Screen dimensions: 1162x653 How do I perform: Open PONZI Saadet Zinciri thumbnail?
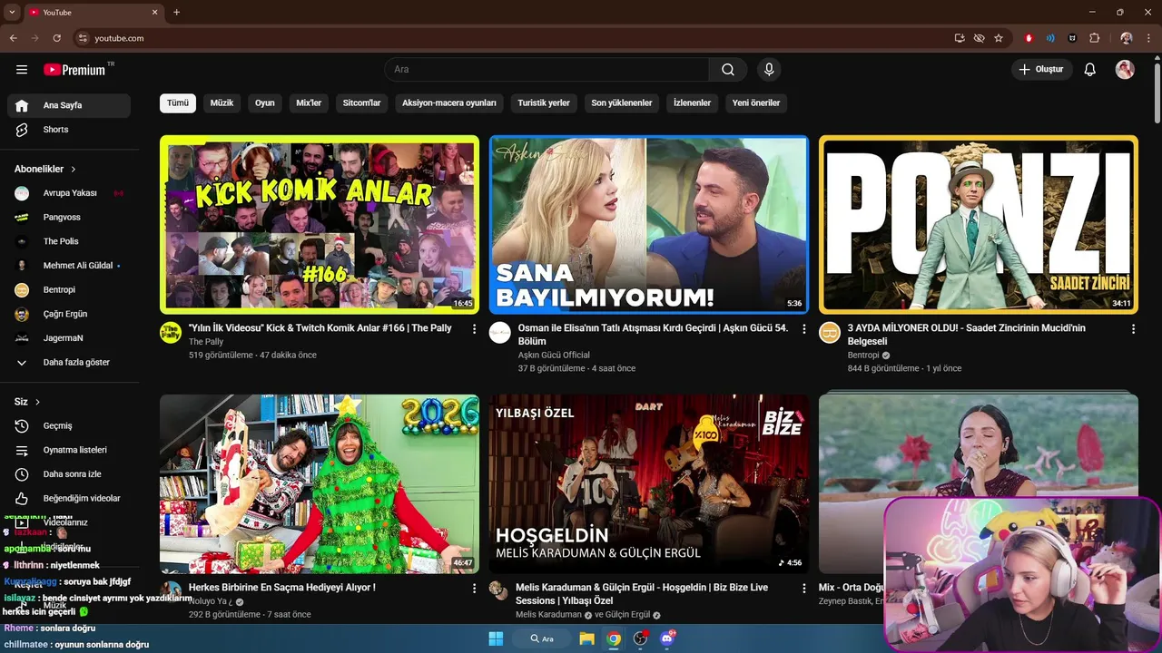coord(979,224)
